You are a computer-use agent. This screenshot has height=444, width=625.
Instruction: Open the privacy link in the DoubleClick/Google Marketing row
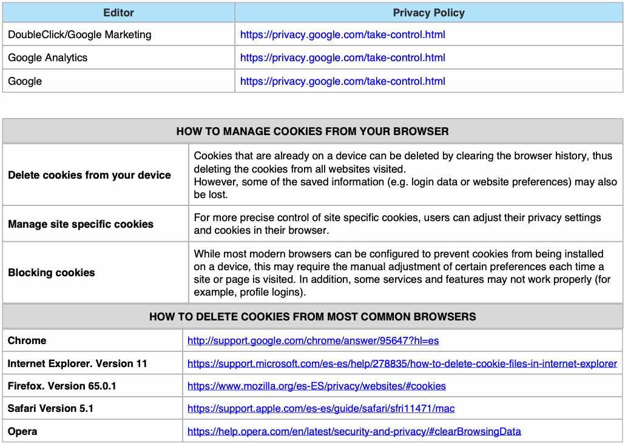click(x=342, y=35)
